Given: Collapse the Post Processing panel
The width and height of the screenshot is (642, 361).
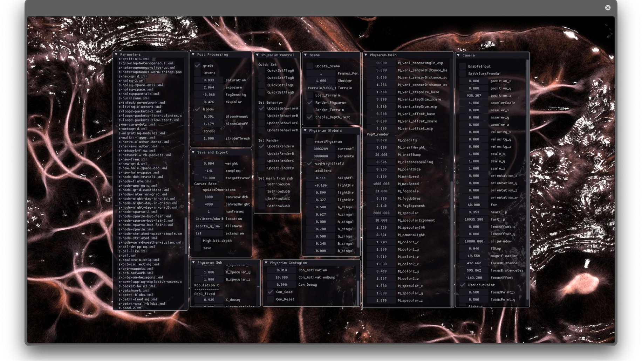Looking at the screenshot, I should pos(193,55).
